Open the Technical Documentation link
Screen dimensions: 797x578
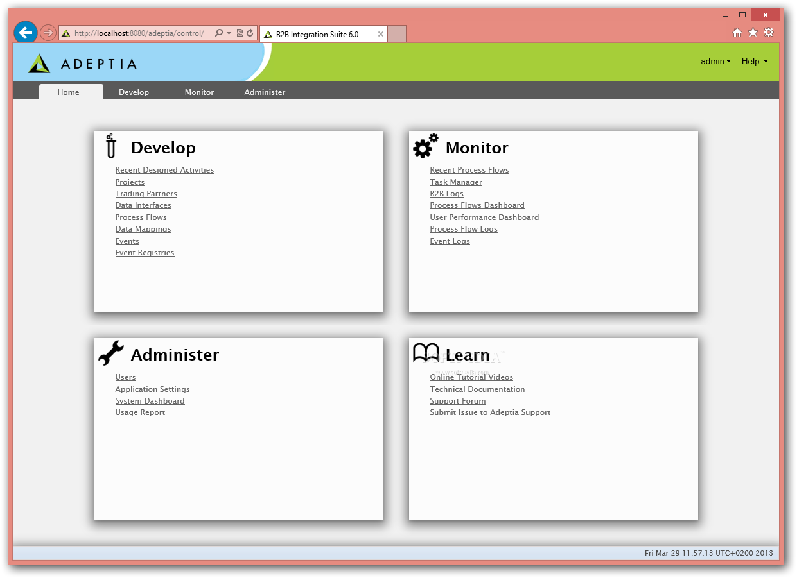point(477,389)
